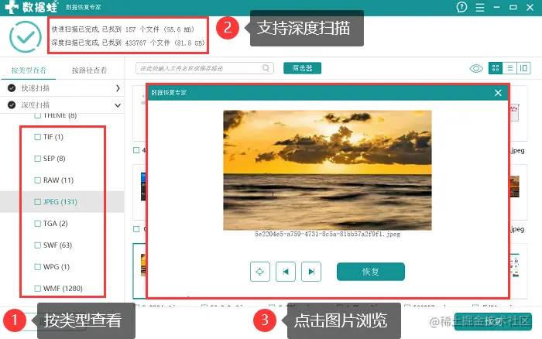This screenshot has height=339, width=542.
Task: Toggle the 深度扫描 round check mark
Action: pyautogui.click(x=12, y=105)
